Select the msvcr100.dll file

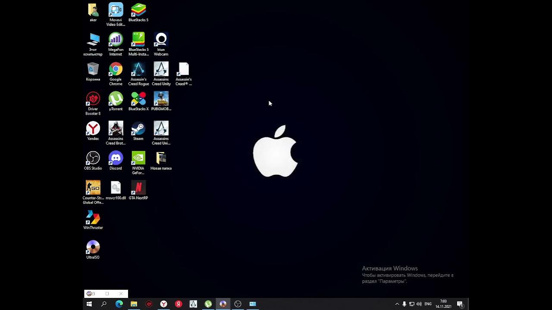point(116,191)
